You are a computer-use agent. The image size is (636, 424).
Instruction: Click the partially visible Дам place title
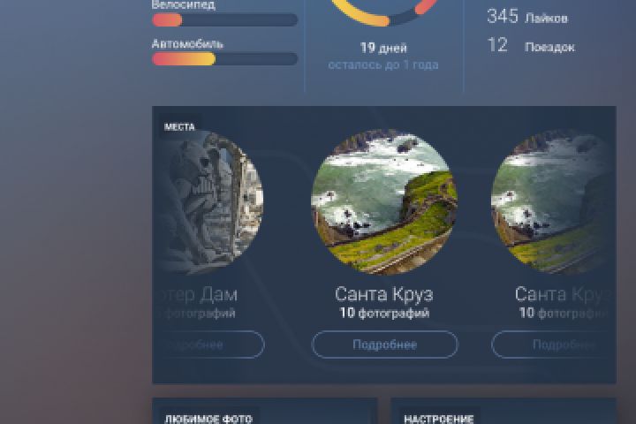pyautogui.click(x=200, y=294)
